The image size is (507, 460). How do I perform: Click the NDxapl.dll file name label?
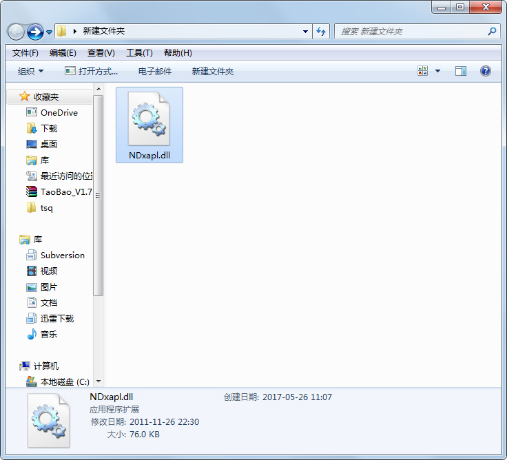point(149,155)
